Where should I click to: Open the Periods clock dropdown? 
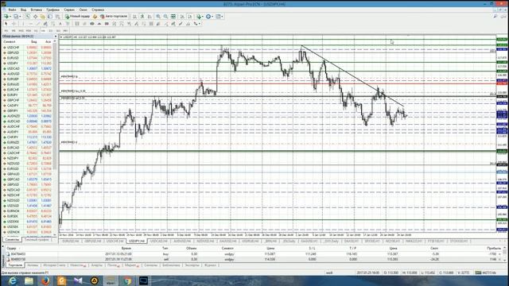209,16
